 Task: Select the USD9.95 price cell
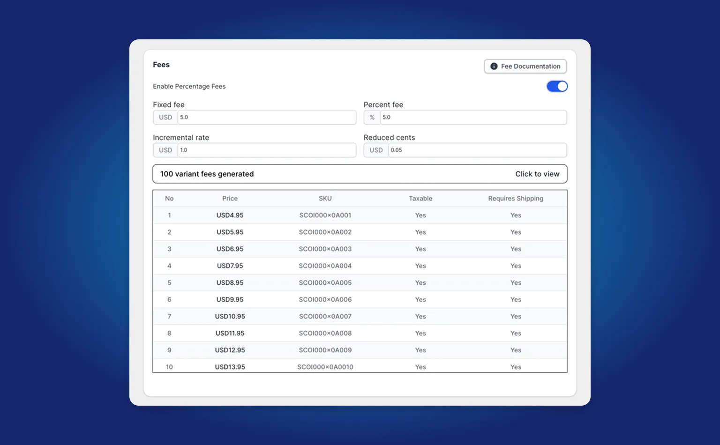[x=230, y=300]
